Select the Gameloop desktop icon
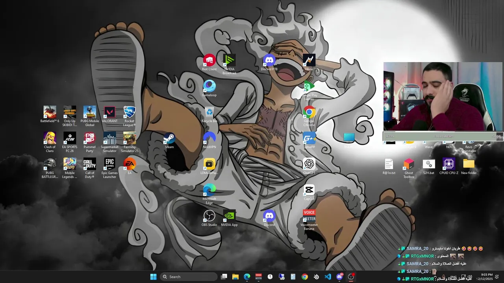The height and width of the screenshot is (283, 504). [209, 89]
